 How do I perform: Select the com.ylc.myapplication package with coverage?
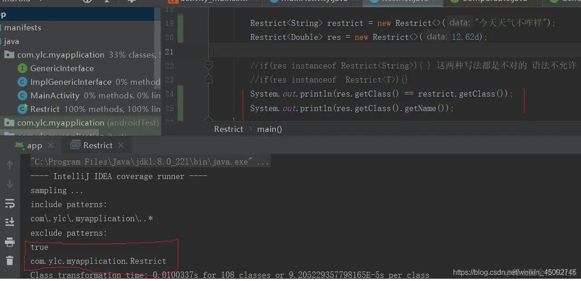[61, 55]
